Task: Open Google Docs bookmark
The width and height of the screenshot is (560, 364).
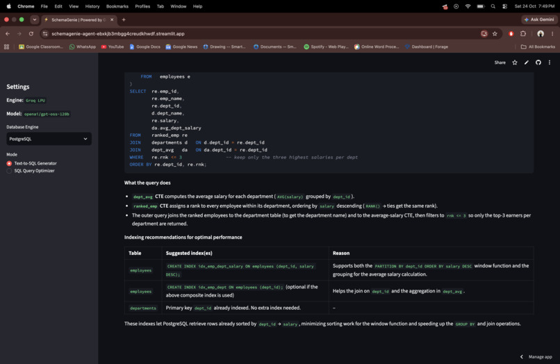Action: (x=145, y=47)
